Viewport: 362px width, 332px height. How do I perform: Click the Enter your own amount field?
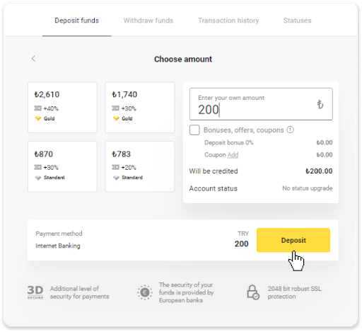coord(261,104)
